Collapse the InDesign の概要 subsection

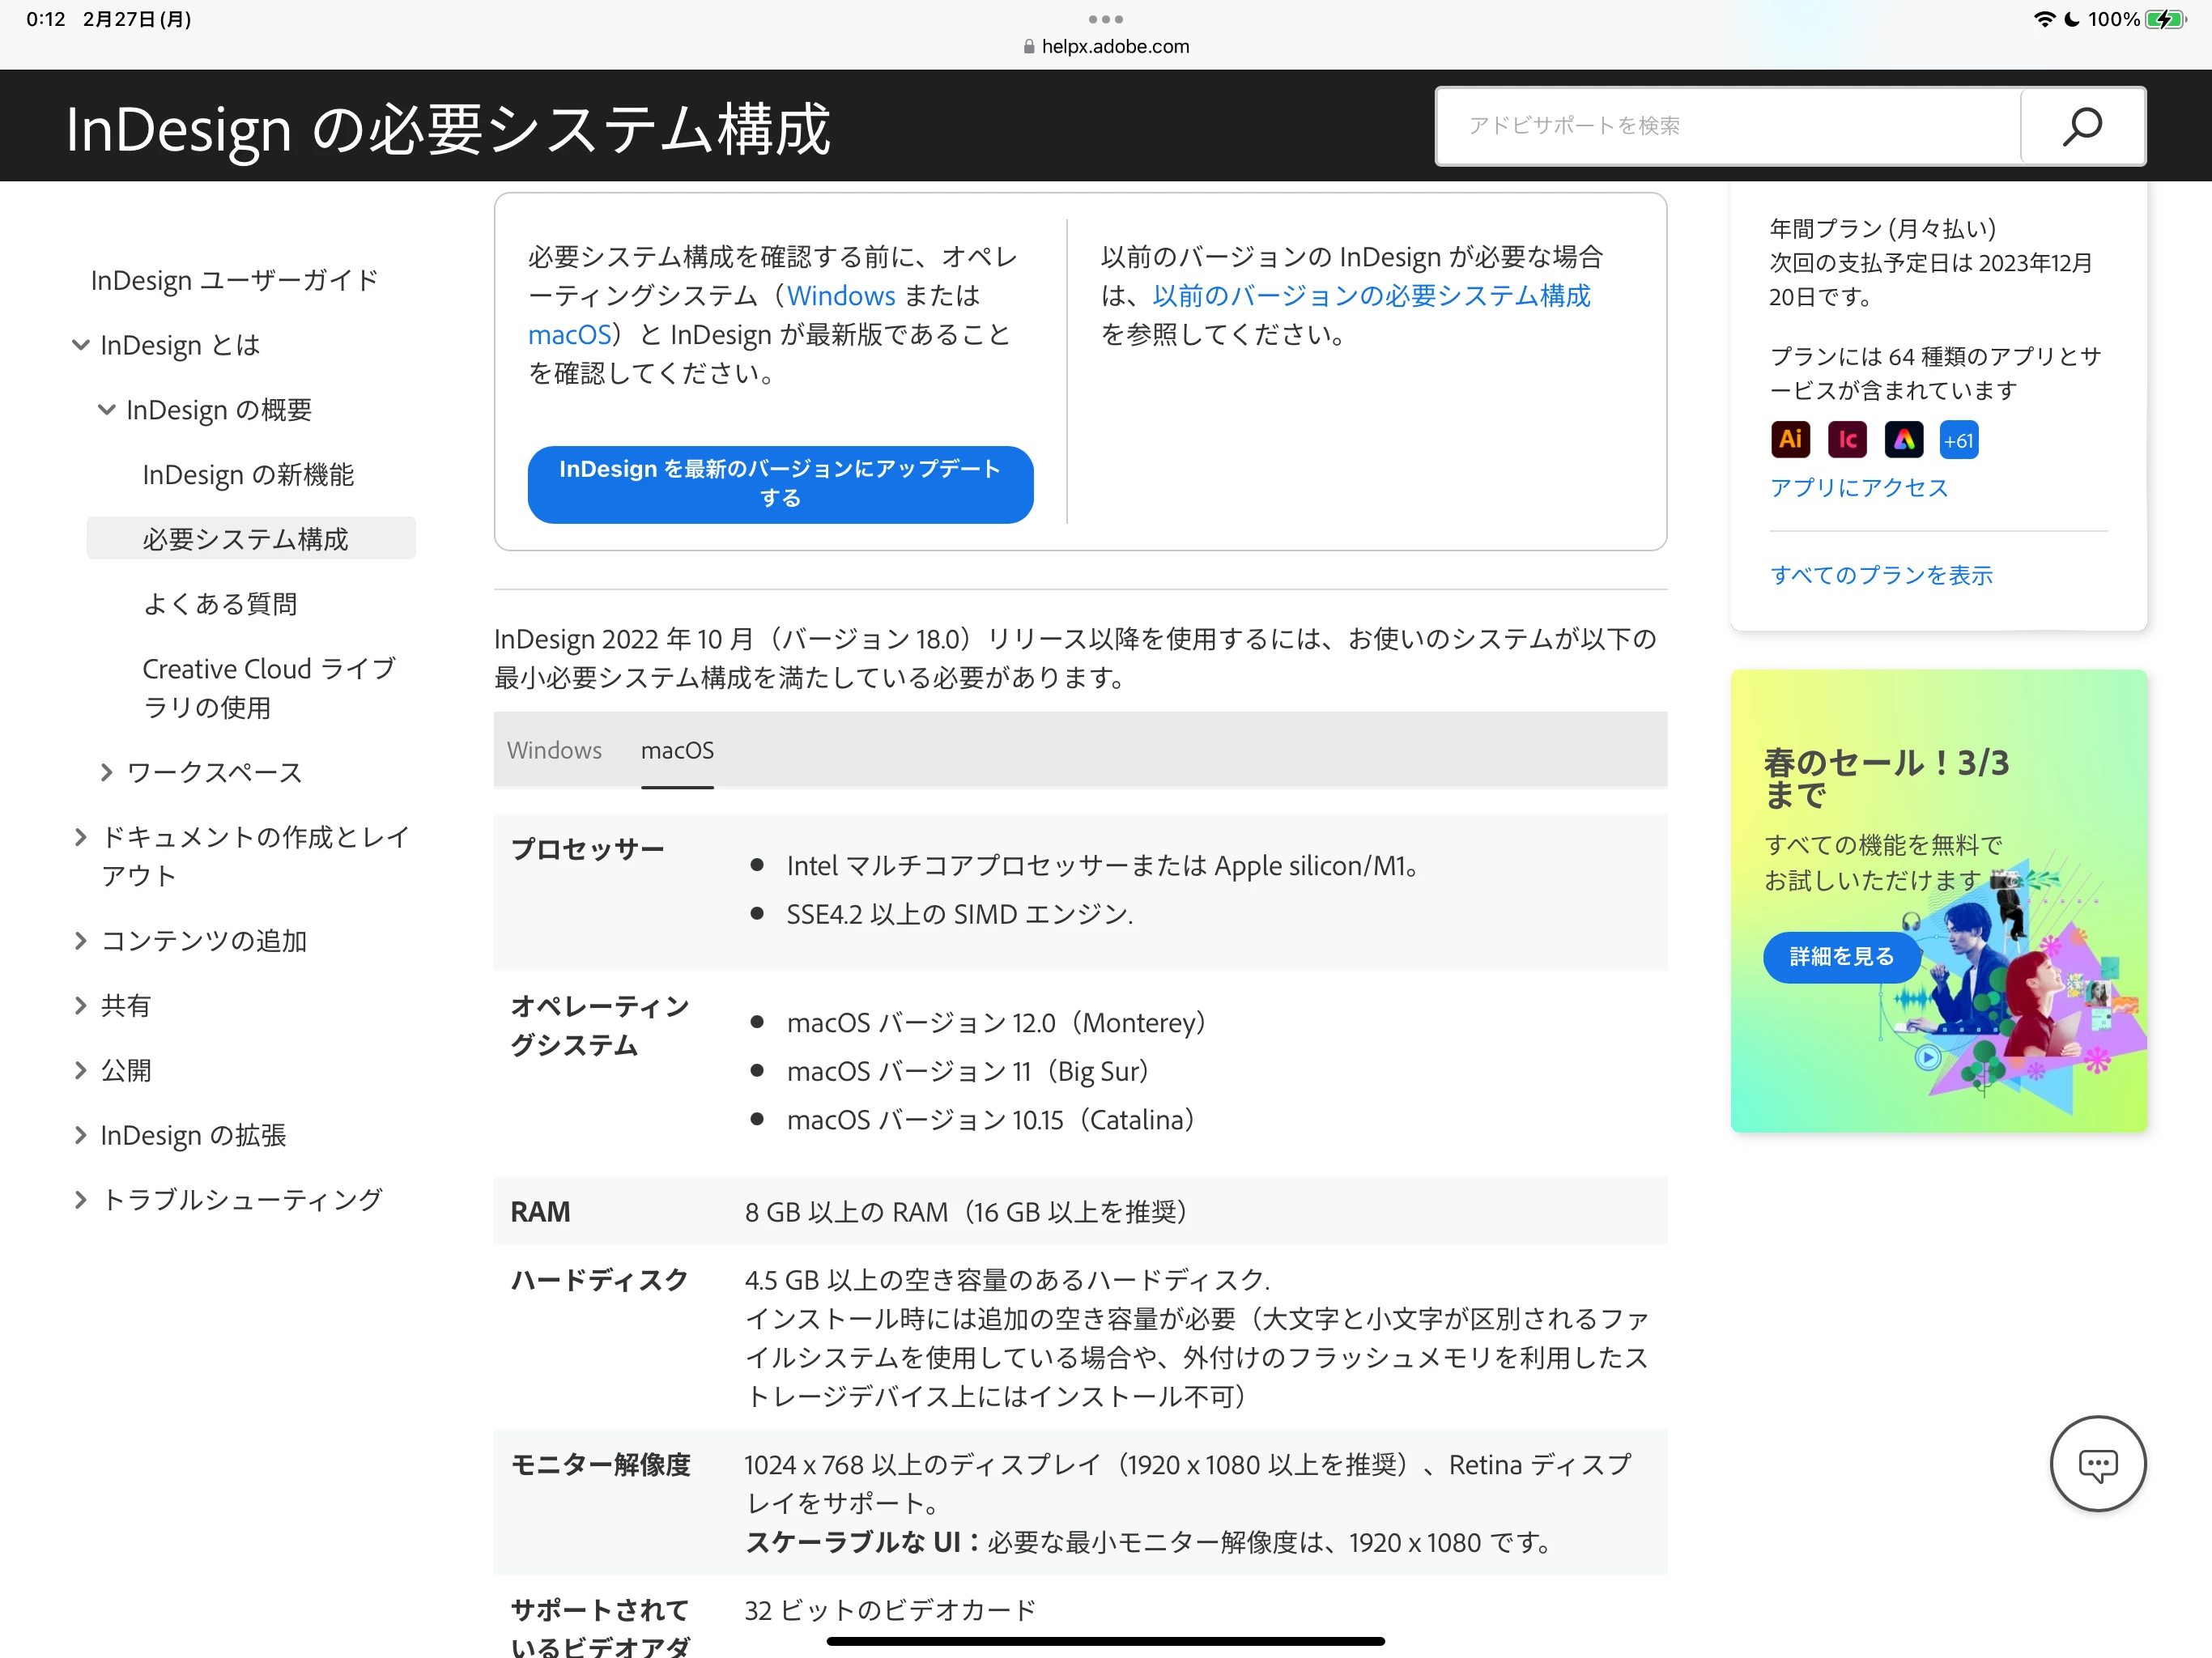pyautogui.click(x=107, y=410)
